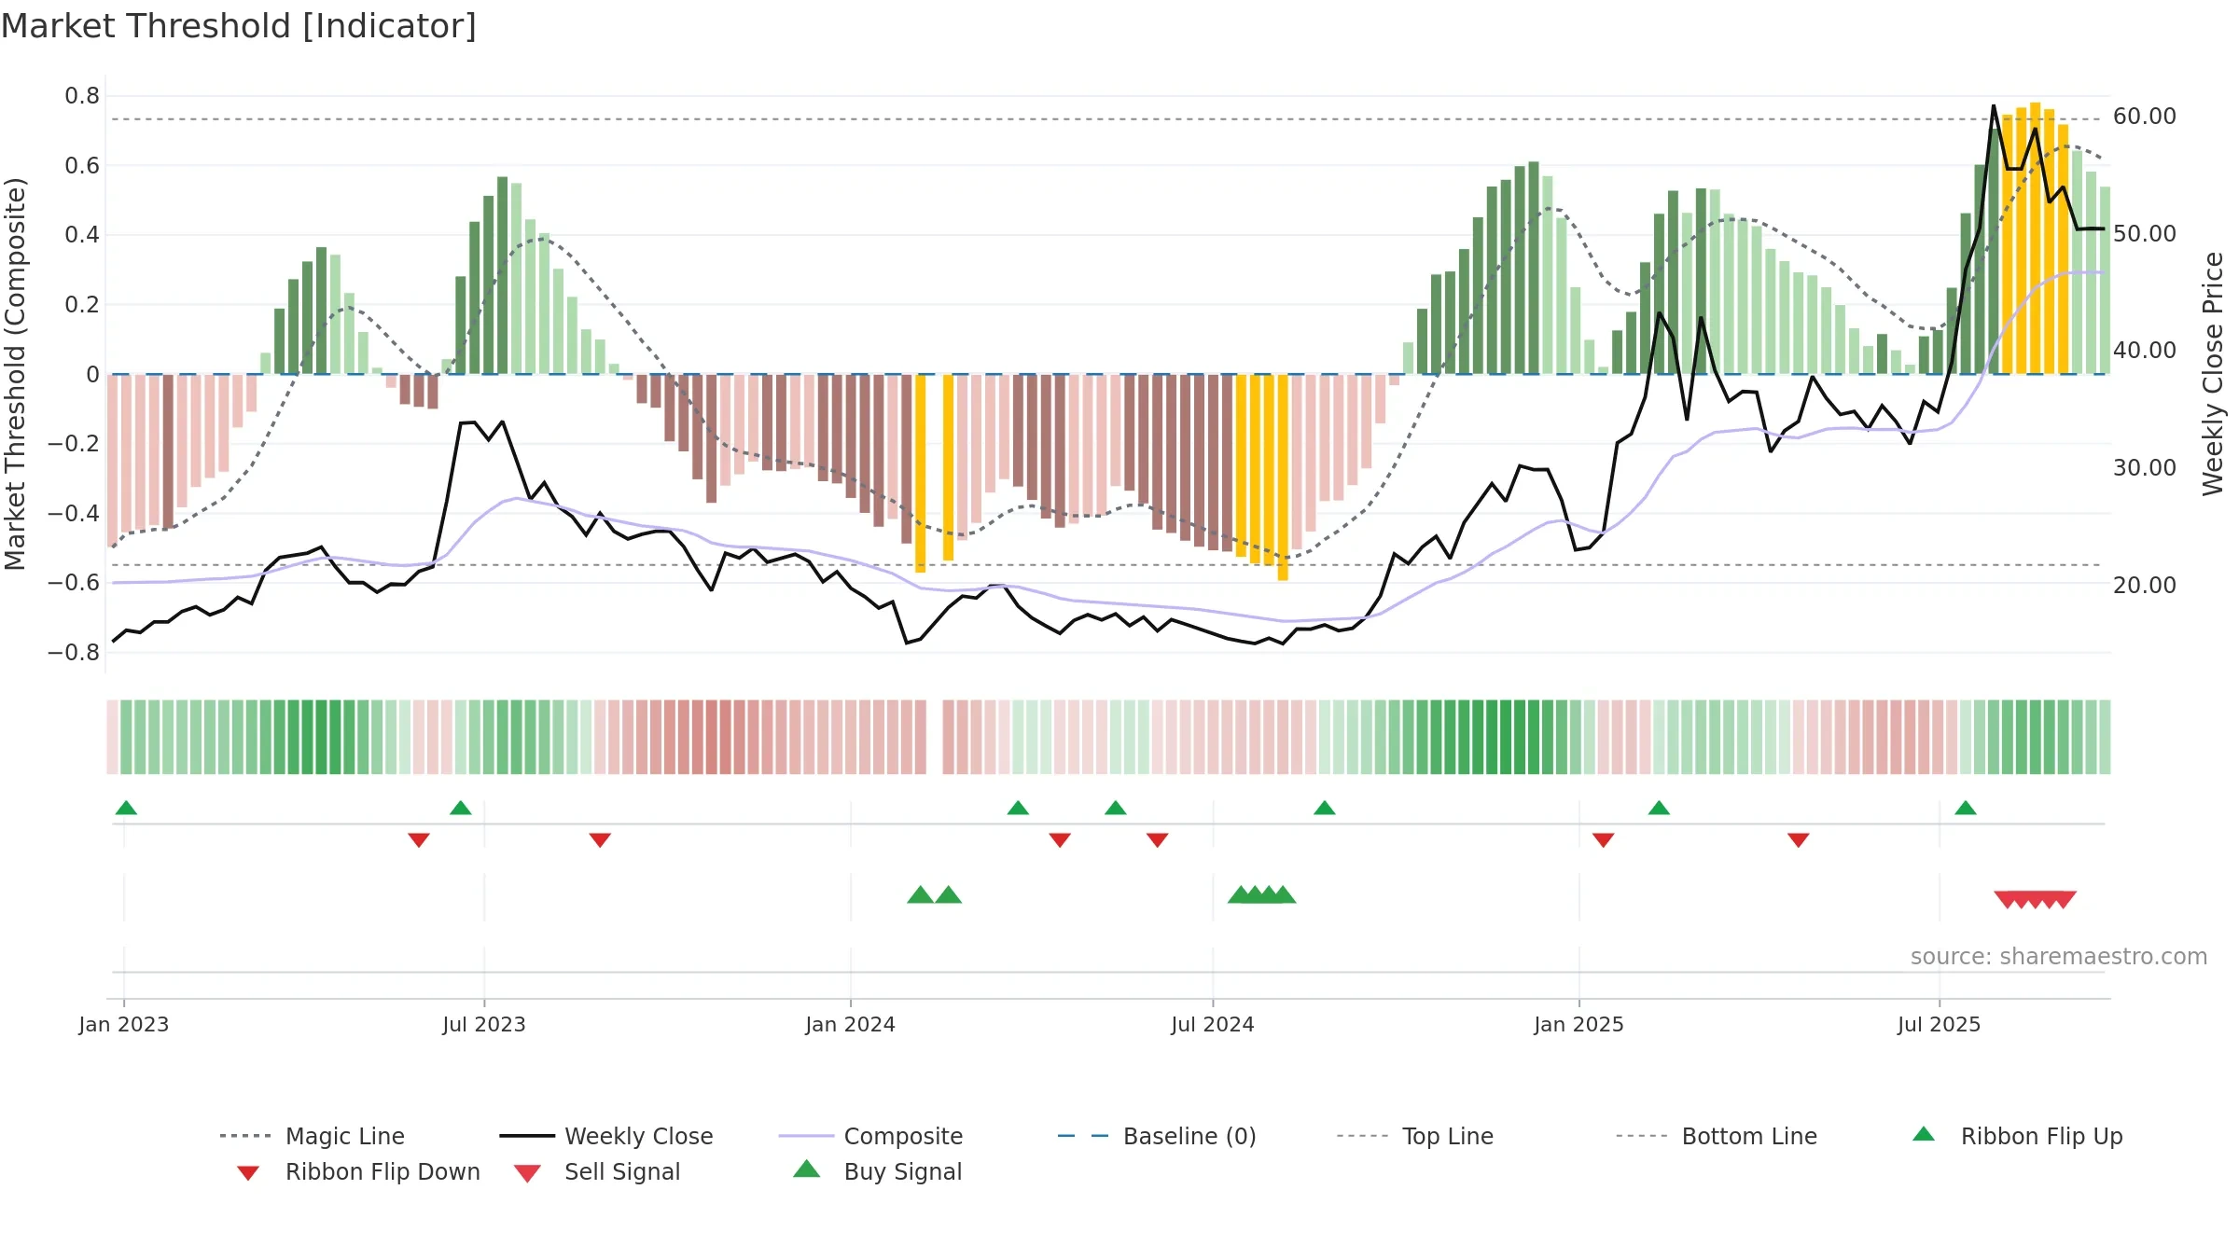Viewport: 2239px width, 1259px height.
Task: Toggle the Ribbon Flip Up legend entry
Action: pyautogui.click(x=2017, y=1136)
